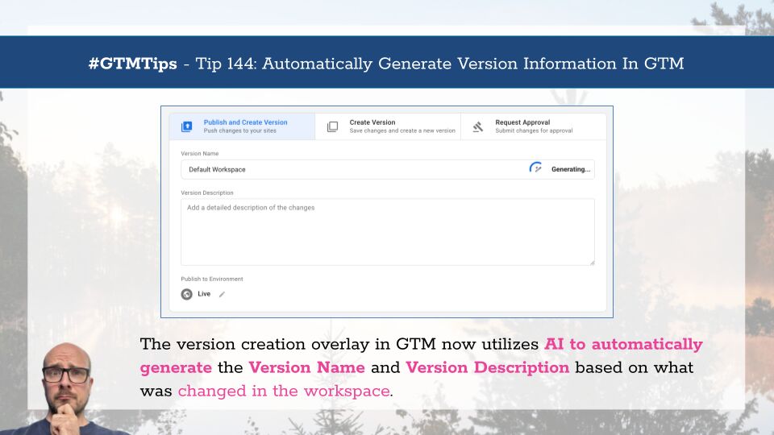Click the pink 'Version Name' caption text
Screen dimensions: 774x435
pos(306,367)
